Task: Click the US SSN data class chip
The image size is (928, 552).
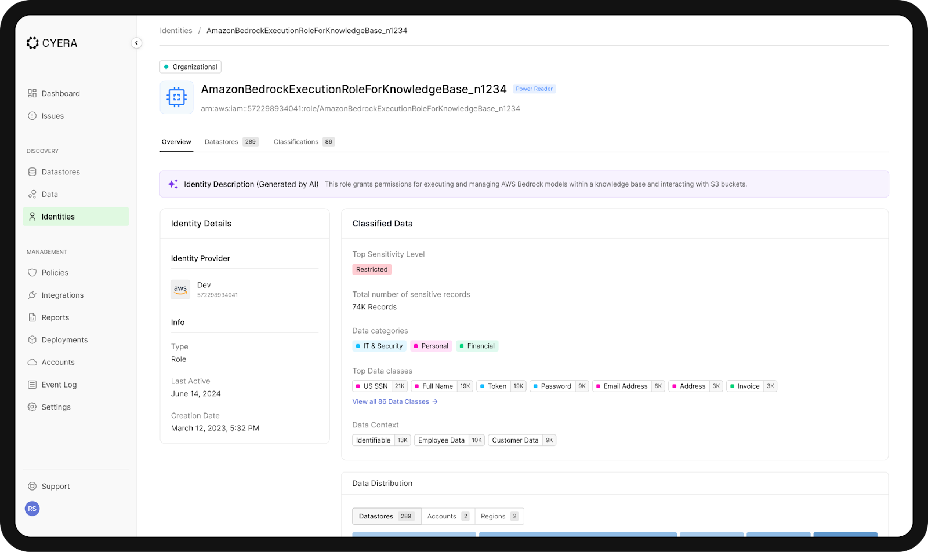Action: 380,386
